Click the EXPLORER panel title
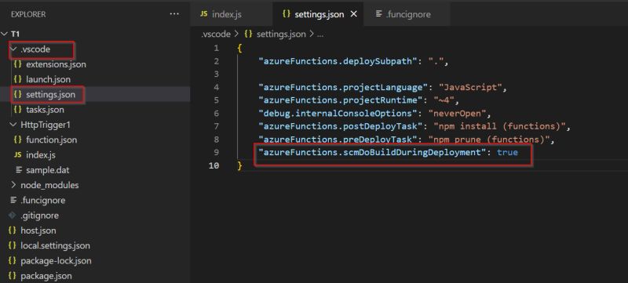628x283 pixels. tap(28, 14)
